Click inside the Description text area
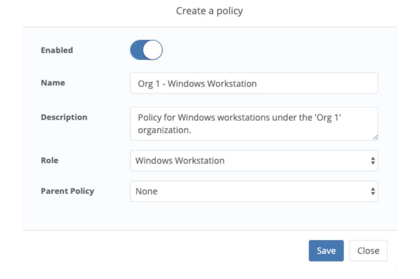 tap(254, 124)
